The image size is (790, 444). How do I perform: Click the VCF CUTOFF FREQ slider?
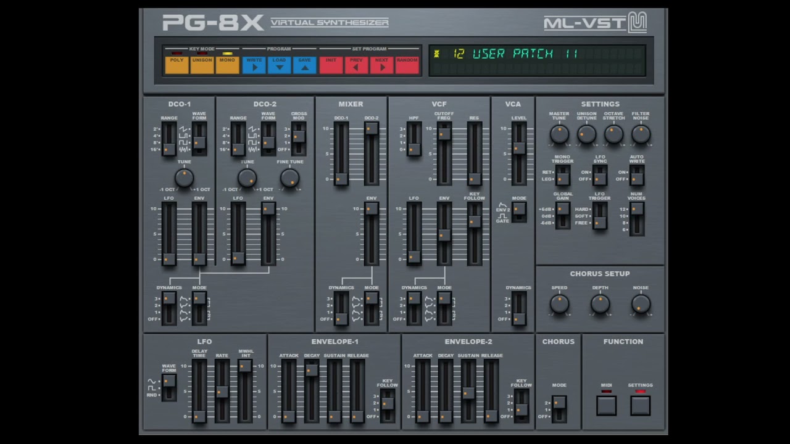pos(444,154)
